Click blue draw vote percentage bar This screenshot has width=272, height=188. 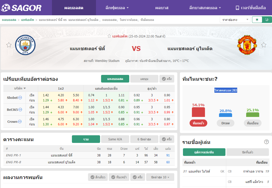point(225,115)
